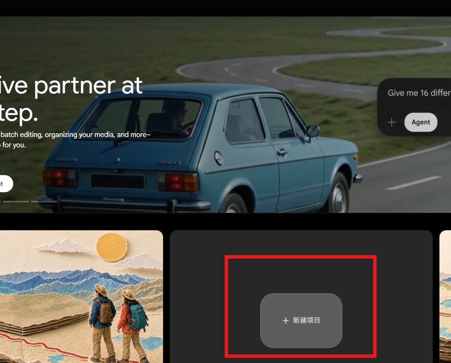Click the plus attachment icon beside Agent
451x363 pixels.
click(392, 122)
